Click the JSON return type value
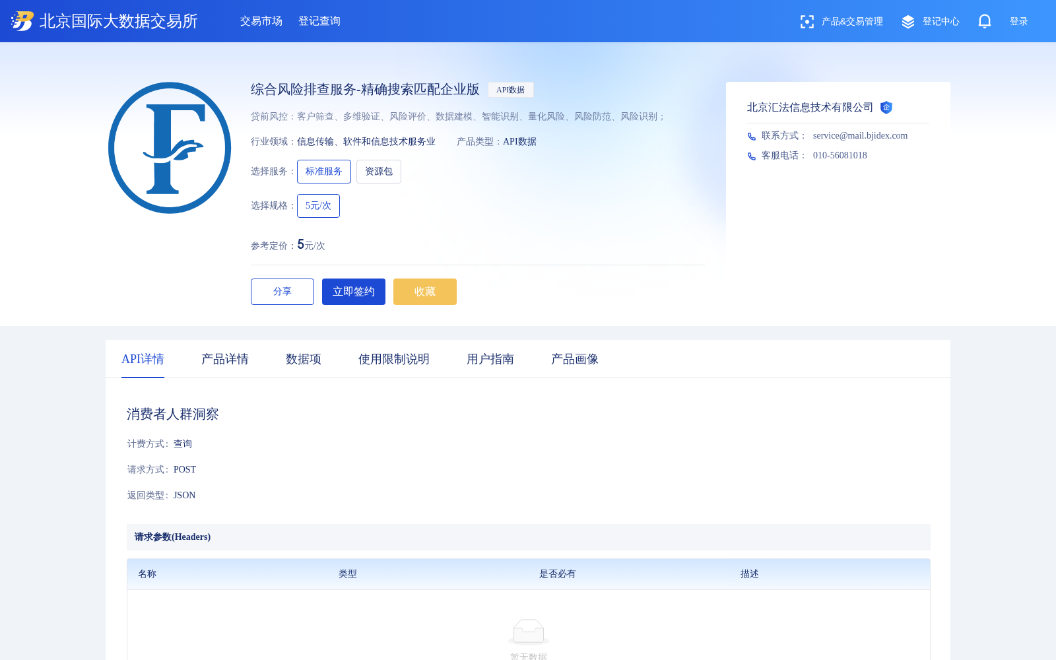Viewport: 1056px width, 660px height. [185, 496]
